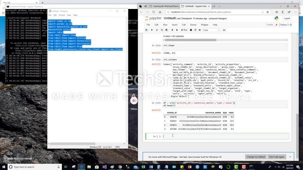Open the Notepad Edit menu
The width and height of the screenshot is (303, 170).
click(x=55, y=15)
